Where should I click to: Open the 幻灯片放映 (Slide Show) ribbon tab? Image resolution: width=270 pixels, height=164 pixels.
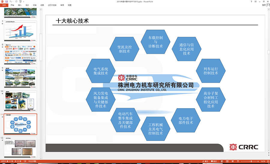click(52, 5)
